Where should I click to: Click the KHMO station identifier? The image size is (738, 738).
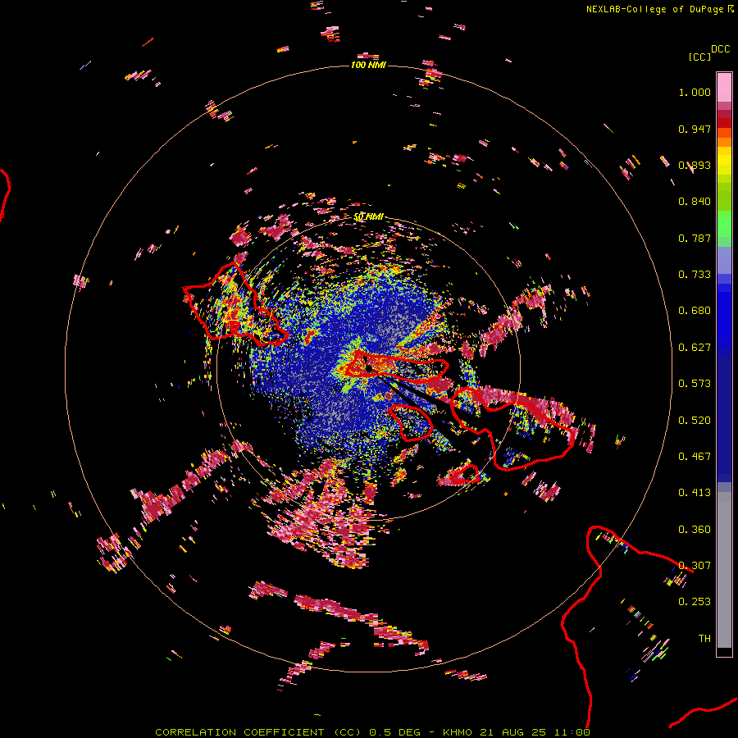(457, 732)
